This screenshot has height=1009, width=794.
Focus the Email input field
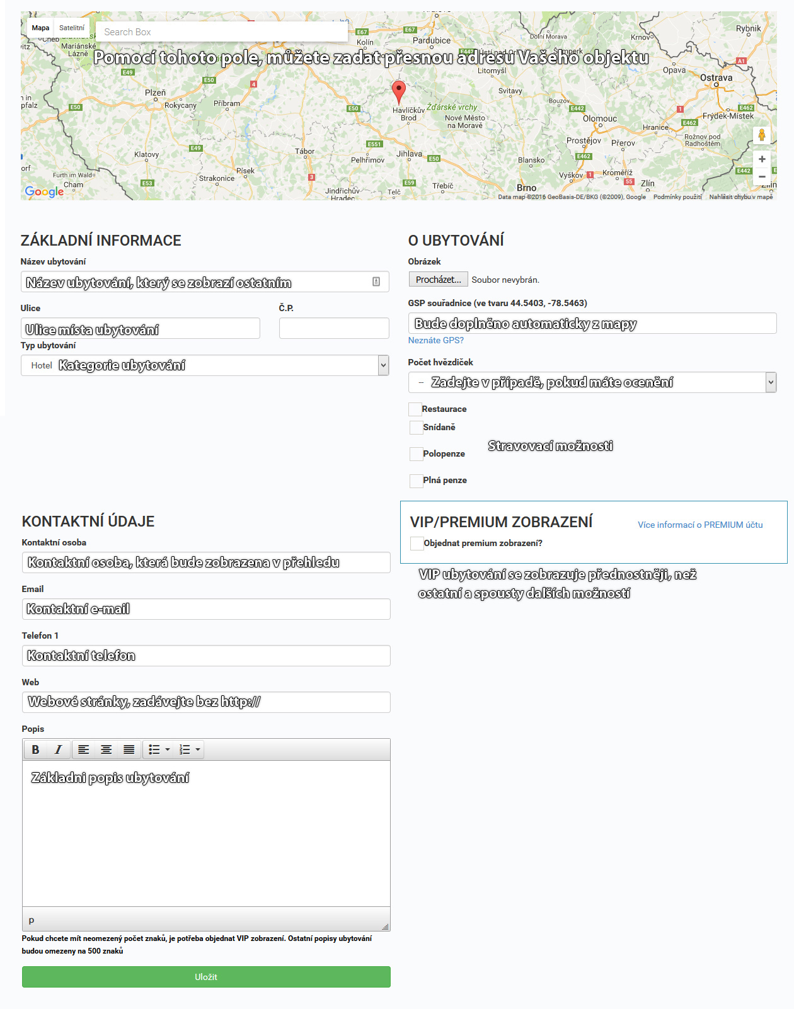[x=206, y=609]
